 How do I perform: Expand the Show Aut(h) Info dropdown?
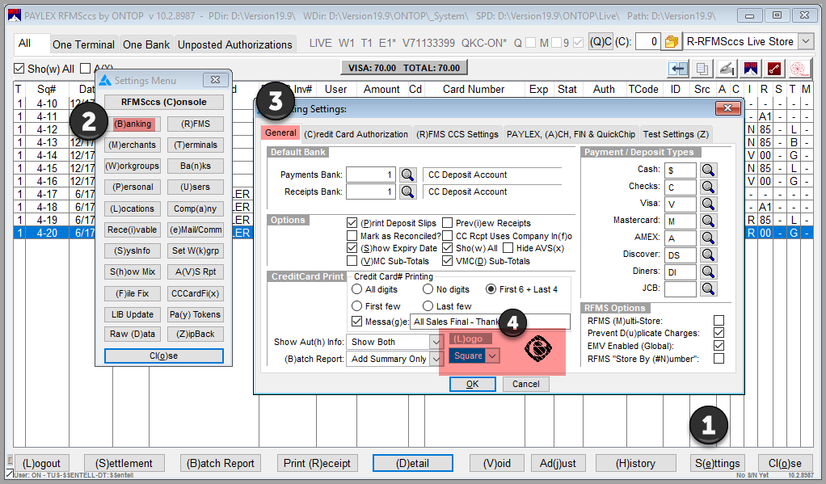tap(436, 342)
